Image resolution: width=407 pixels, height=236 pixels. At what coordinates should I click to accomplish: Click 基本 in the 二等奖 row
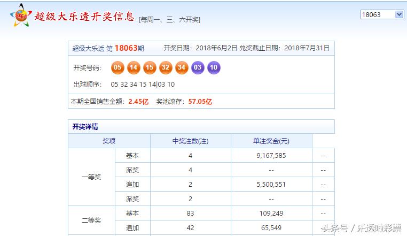pyautogui.click(x=132, y=214)
